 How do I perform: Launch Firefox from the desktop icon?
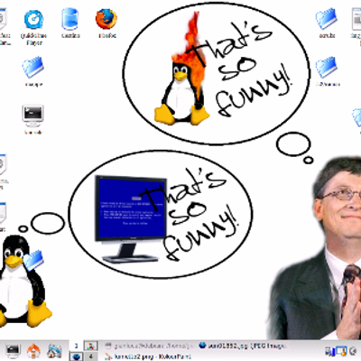106,19
